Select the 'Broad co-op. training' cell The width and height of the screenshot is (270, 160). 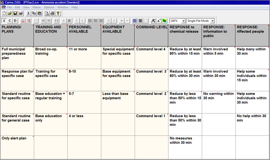coord(51,58)
